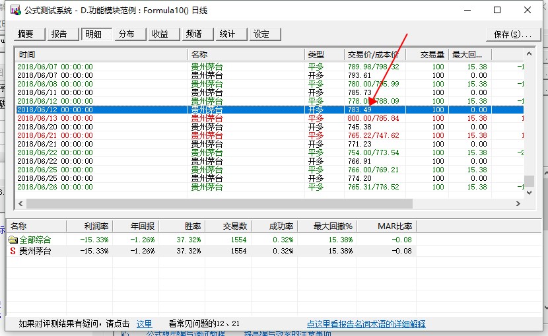Open the 设定 tab
548x336 pixels.
click(261, 34)
